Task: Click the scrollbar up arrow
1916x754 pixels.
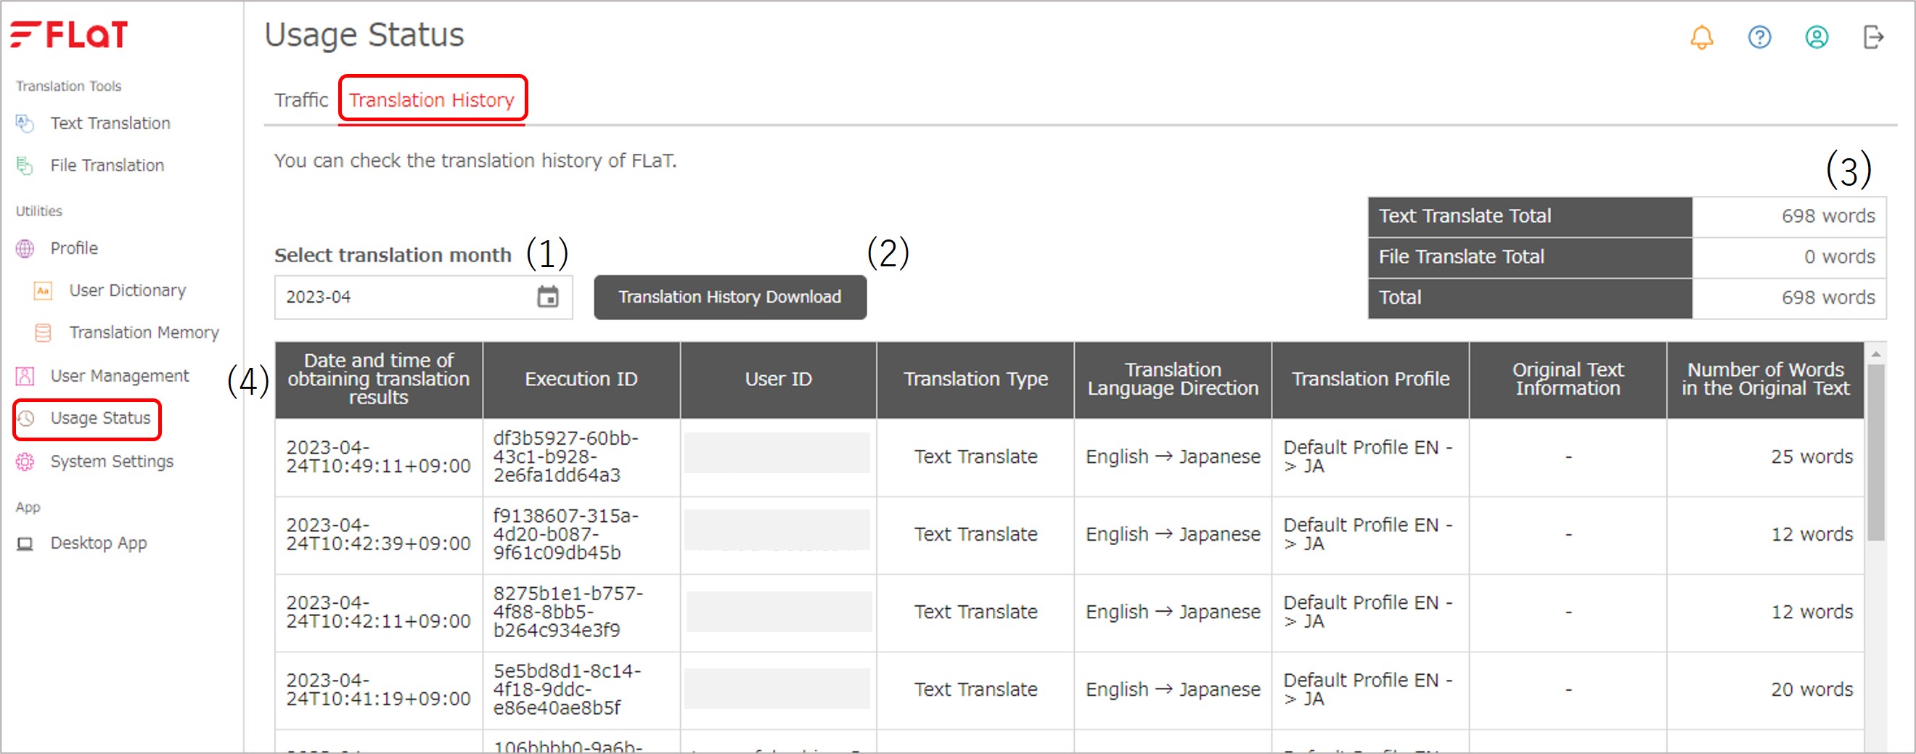Action: 1876,354
